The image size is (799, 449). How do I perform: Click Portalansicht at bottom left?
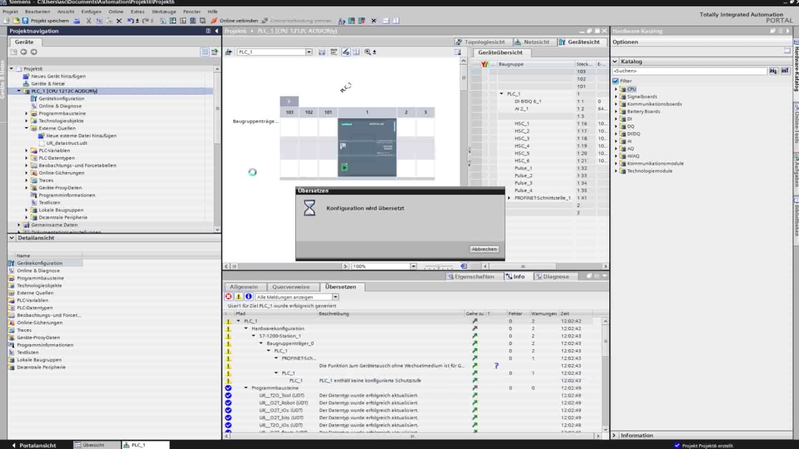coord(33,445)
